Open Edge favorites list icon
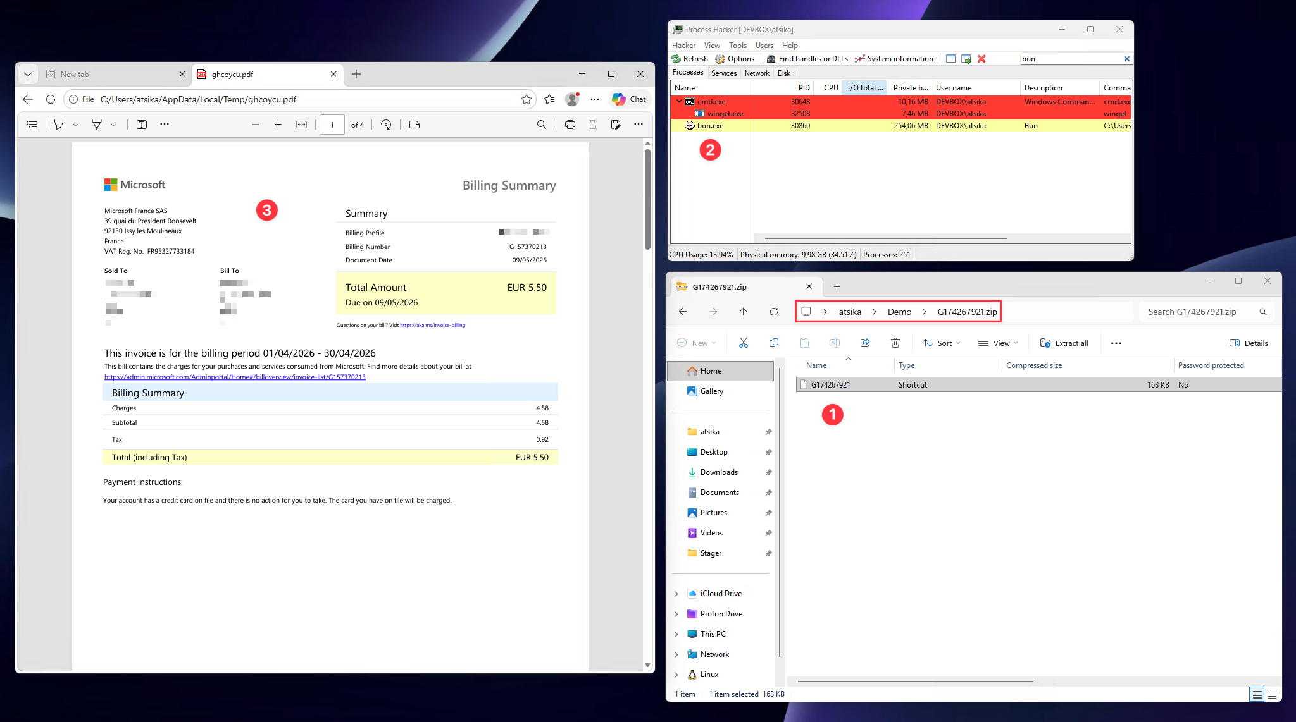 (549, 99)
